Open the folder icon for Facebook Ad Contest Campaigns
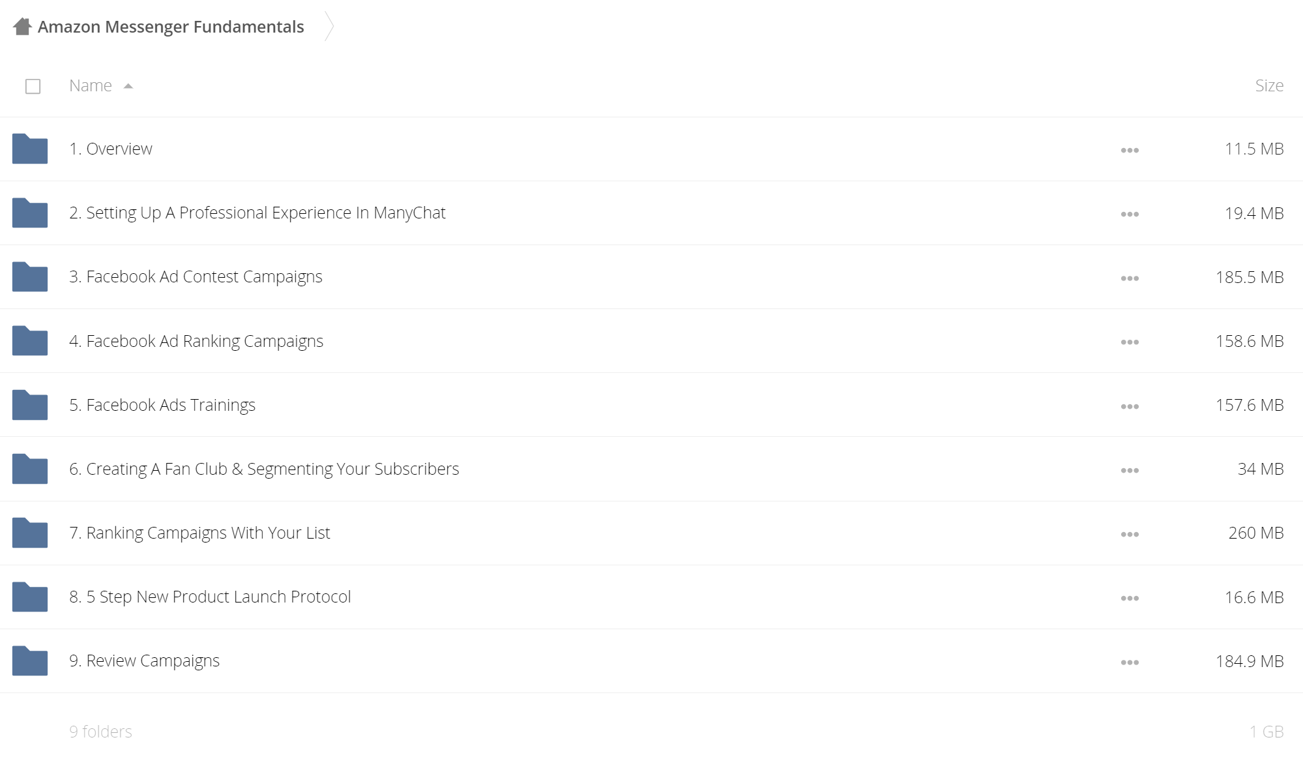 [x=30, y=276]
